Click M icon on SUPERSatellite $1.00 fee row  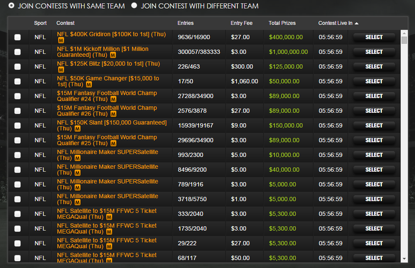coord(77,202)
